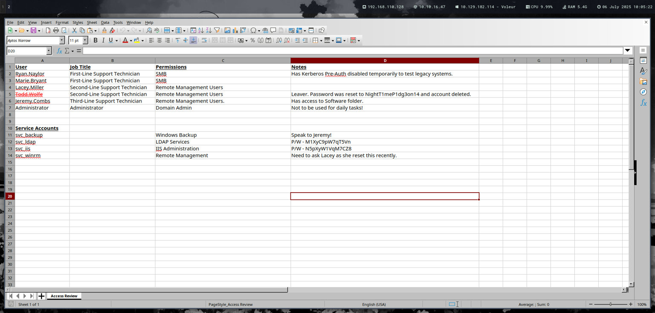Open the font name dropdown for Aptos Narrow
Viewport: 655px width, 313px height.
(62, 40)
